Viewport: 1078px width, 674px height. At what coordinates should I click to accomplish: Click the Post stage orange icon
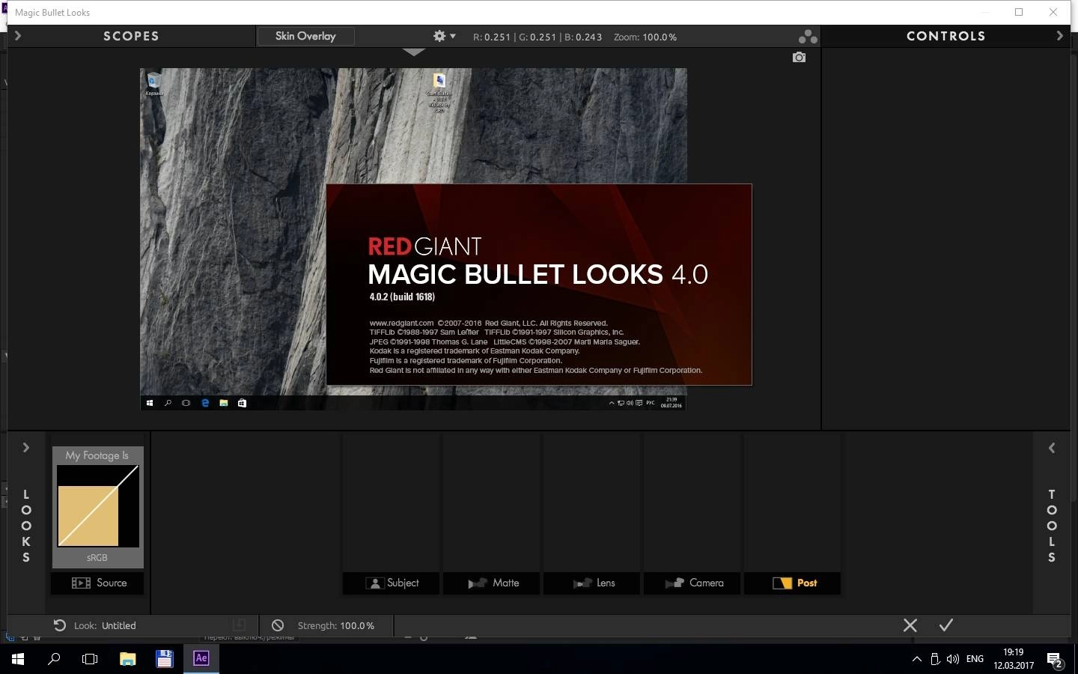(782, 583)
